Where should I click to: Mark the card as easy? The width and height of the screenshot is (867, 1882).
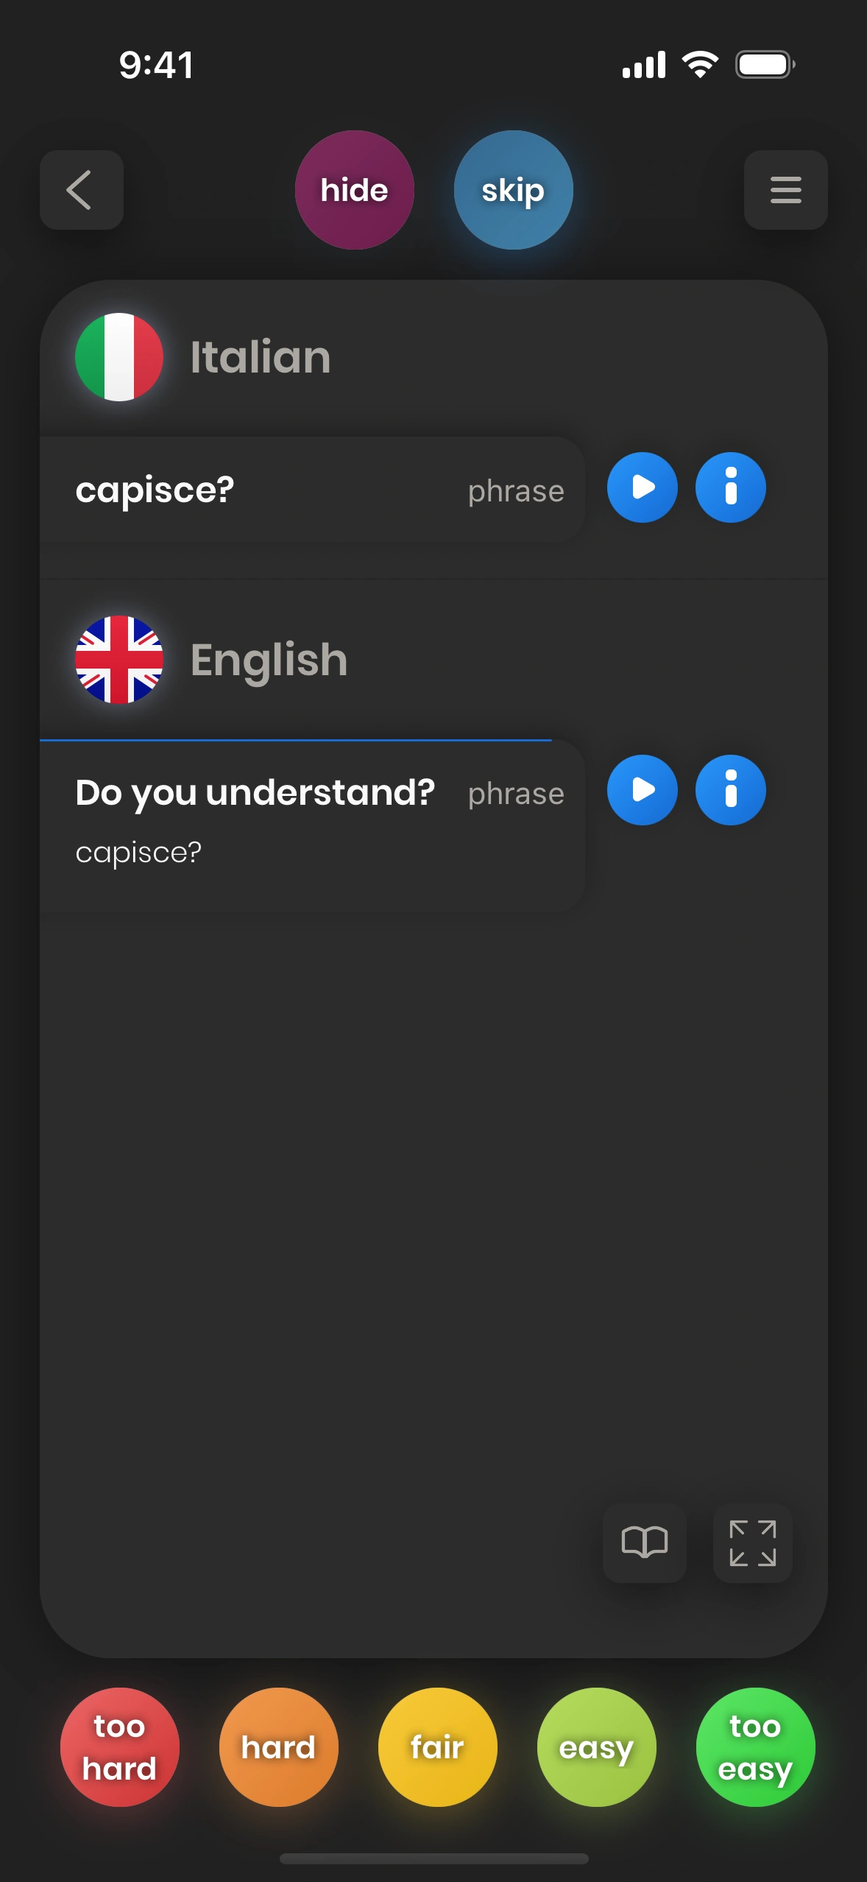(x=596, y=1747)
